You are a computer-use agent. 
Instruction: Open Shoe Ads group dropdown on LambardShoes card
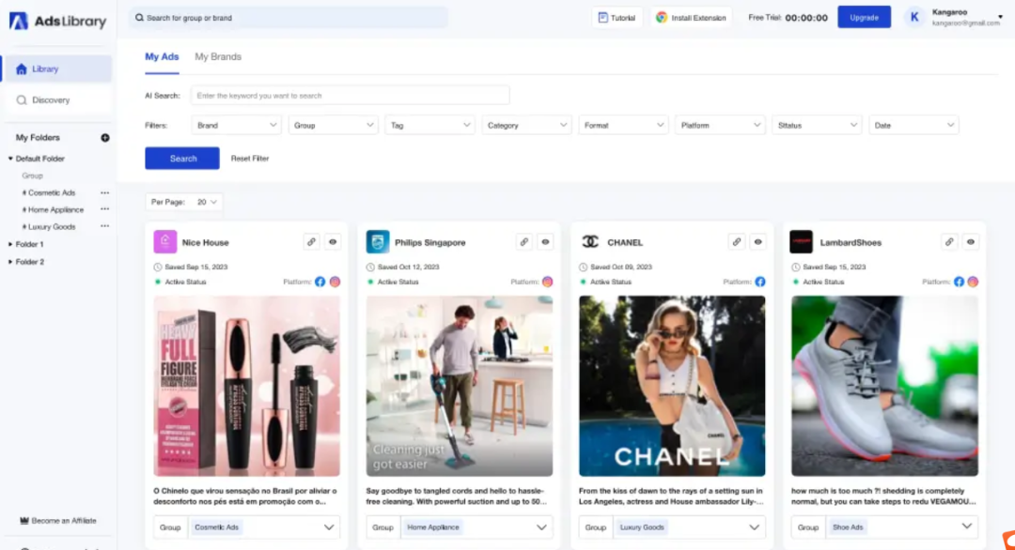[x=966, y=527]
